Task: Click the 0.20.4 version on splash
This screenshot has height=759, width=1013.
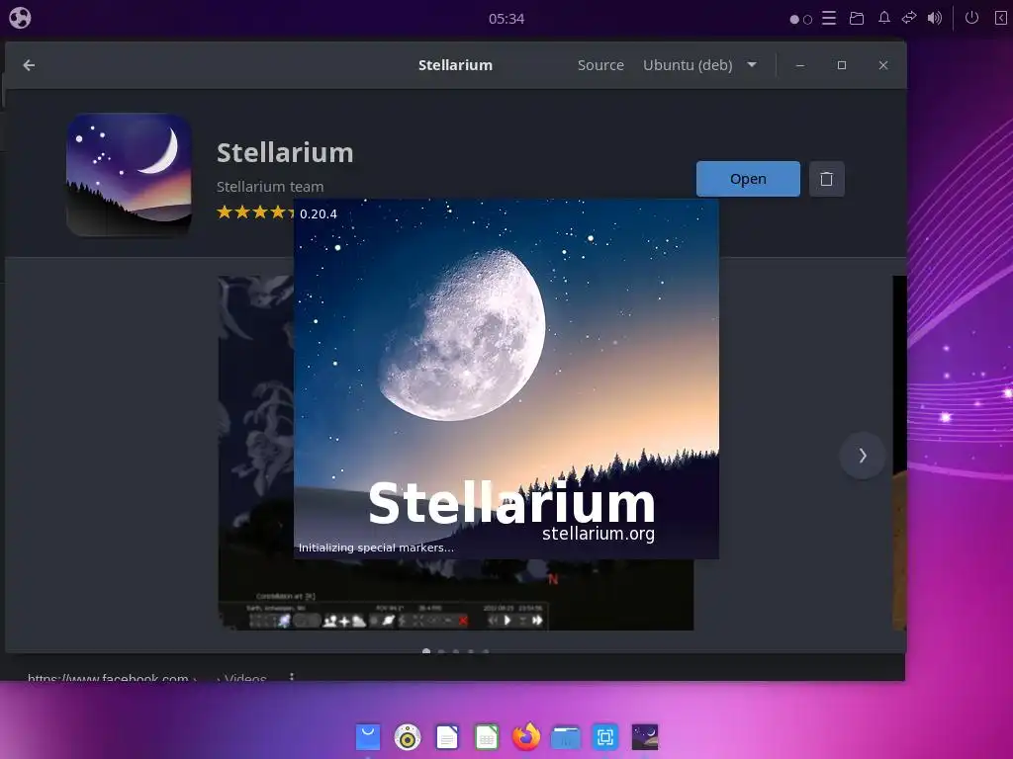Action: 319,214
